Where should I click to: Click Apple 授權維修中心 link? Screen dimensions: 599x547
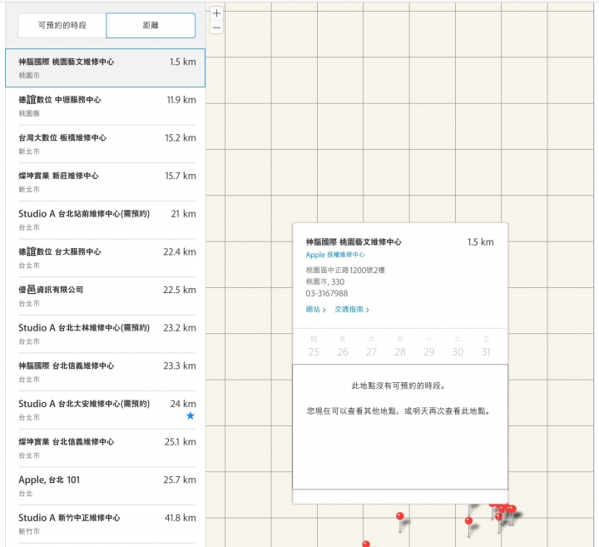tap(335, 255)
